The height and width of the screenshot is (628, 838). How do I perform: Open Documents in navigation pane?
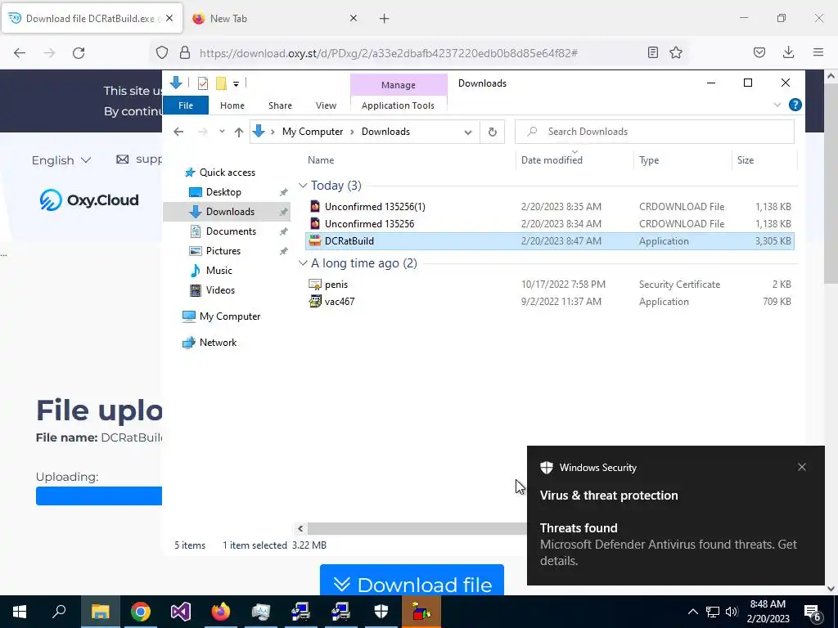230,231
